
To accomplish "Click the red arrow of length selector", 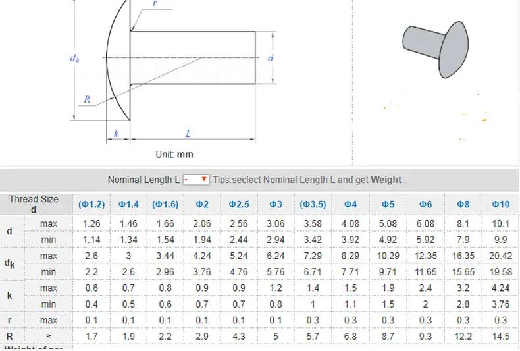I will (x=204, y=179).
